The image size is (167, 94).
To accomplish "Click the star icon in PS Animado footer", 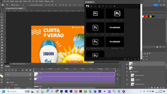I will tap(135, 59).
